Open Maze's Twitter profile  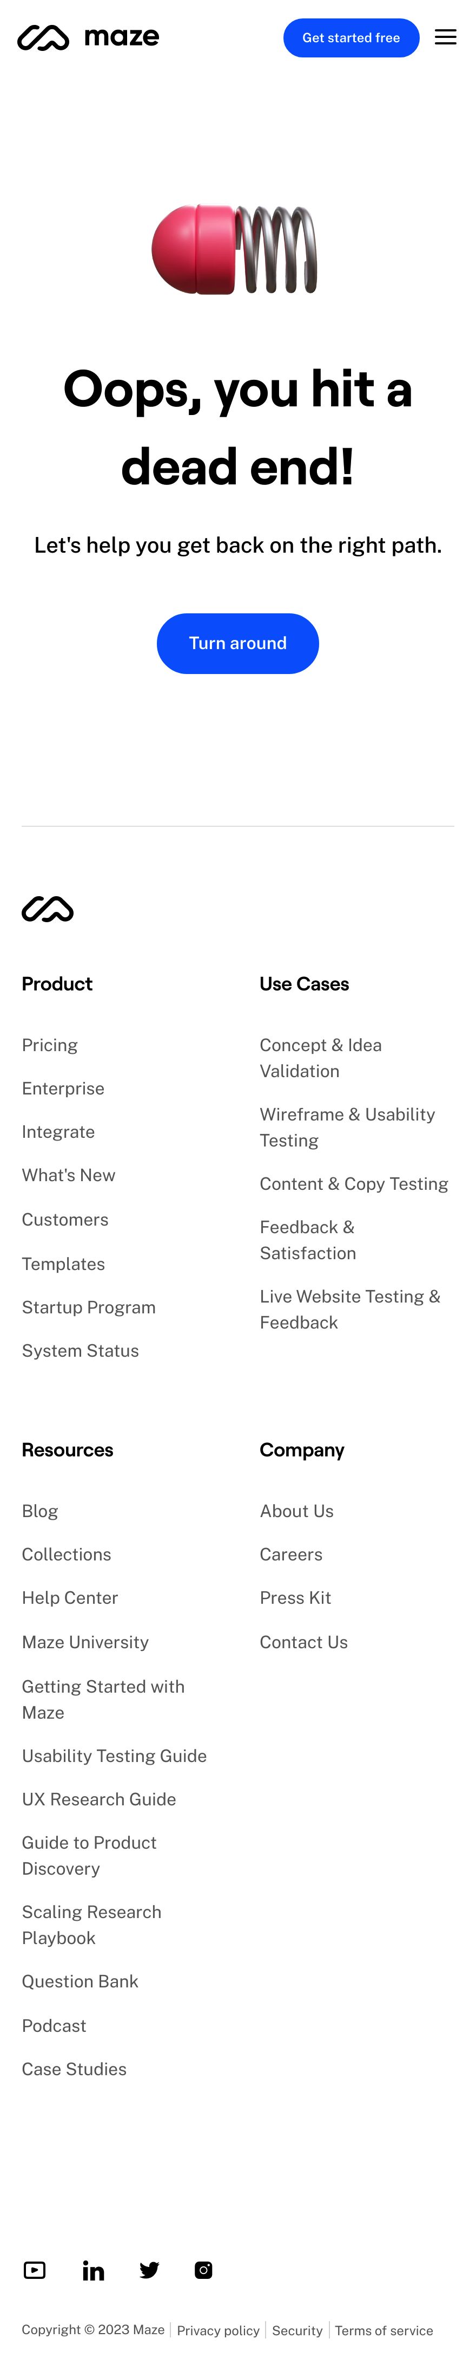pyautogui.click(x=149, y=2270)
